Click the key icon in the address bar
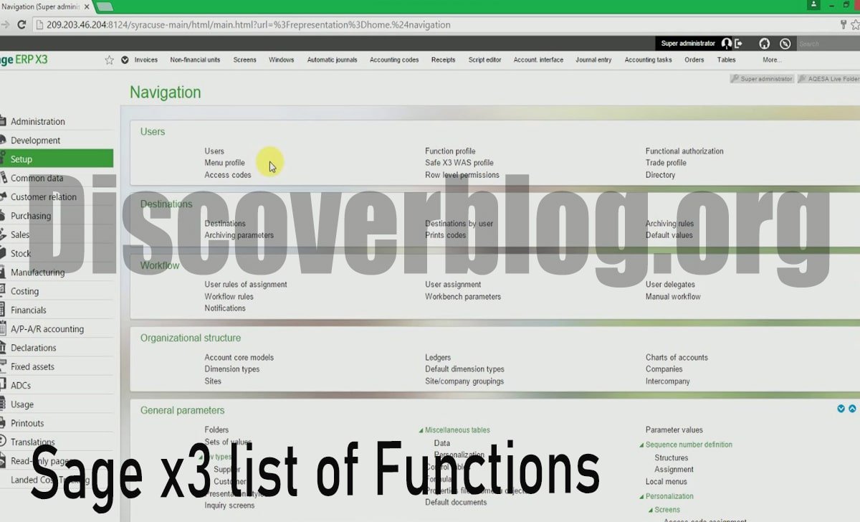This screenshot has height=522, width=860. (x=843, y=24)
